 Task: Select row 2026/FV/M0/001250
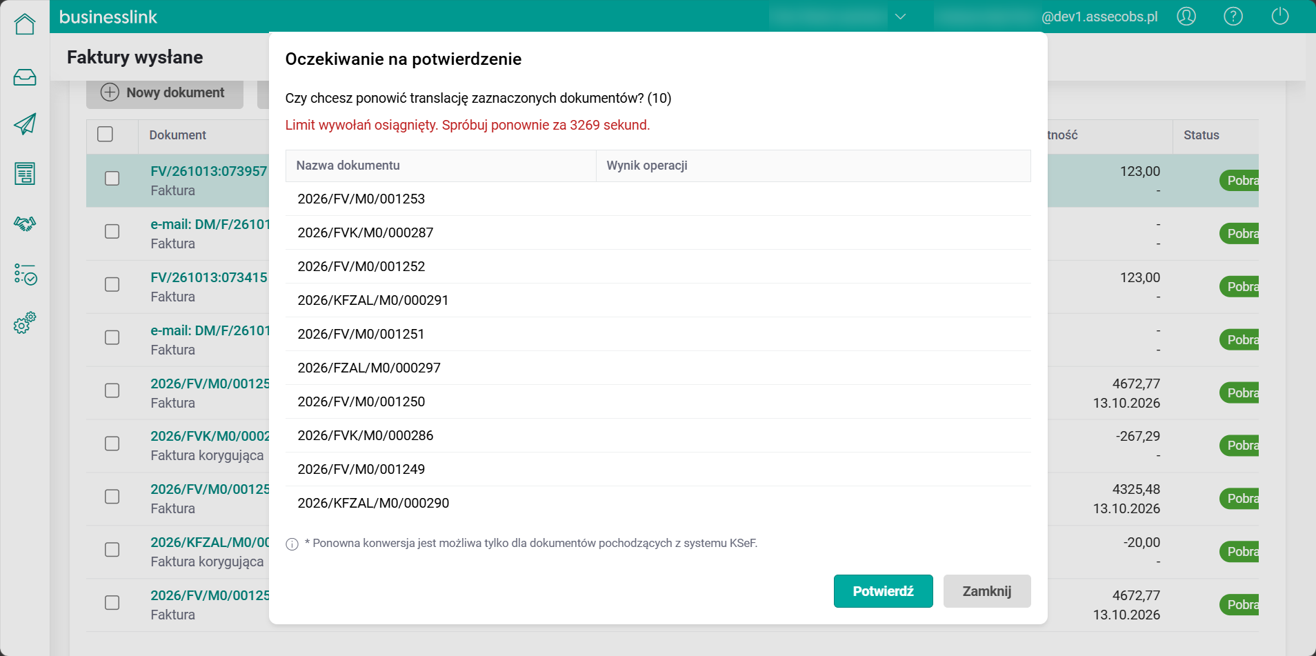[658, 401]
